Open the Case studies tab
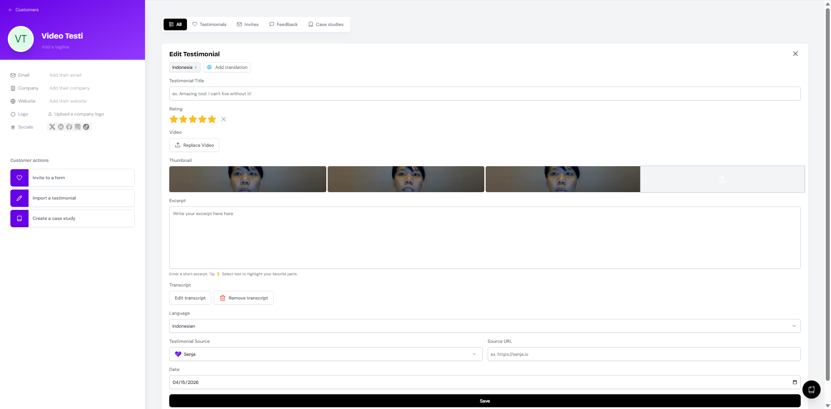Viewport: 831px width, 409px height. click(326, 24)
